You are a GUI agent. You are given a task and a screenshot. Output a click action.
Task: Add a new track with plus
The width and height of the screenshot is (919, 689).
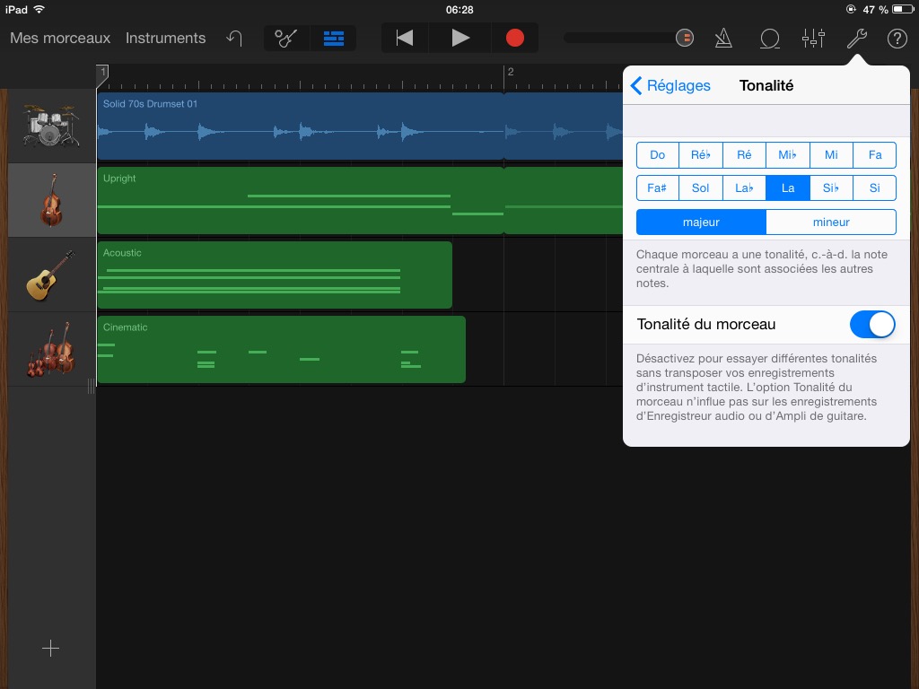coord(51,649)
